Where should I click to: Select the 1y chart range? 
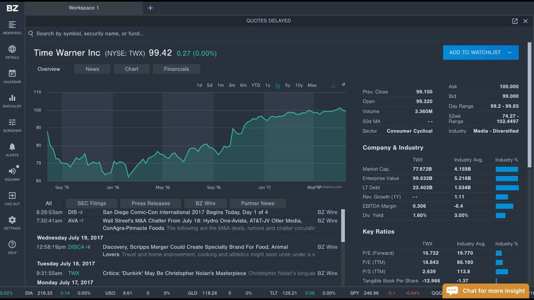click(268, 85)
